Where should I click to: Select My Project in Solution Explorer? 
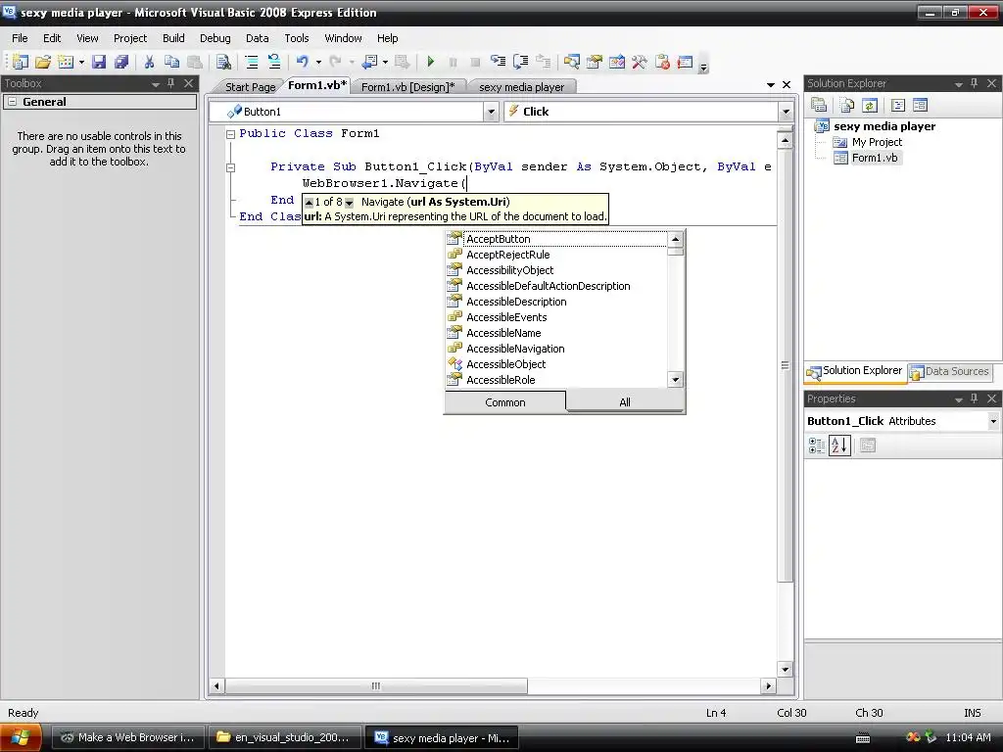[x=868, y=142]
